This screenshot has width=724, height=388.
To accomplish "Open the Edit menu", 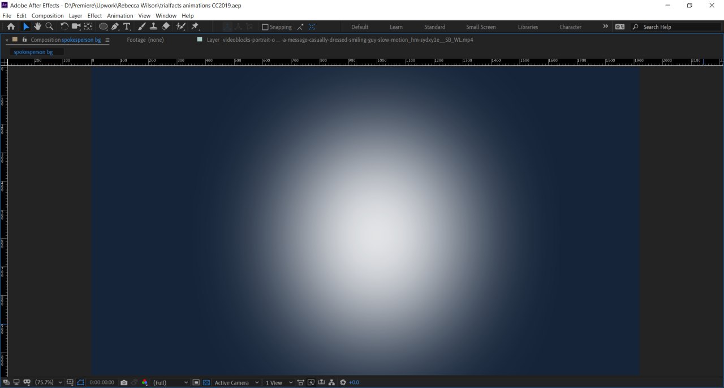I will click(21, 16).
